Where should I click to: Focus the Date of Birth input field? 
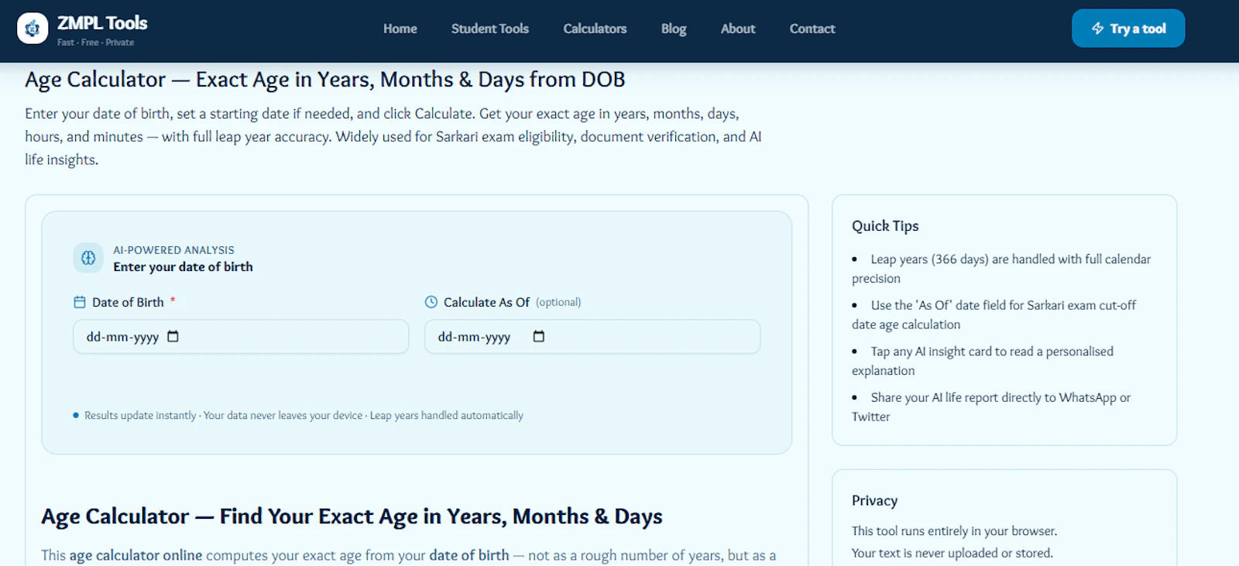point(241,337)
